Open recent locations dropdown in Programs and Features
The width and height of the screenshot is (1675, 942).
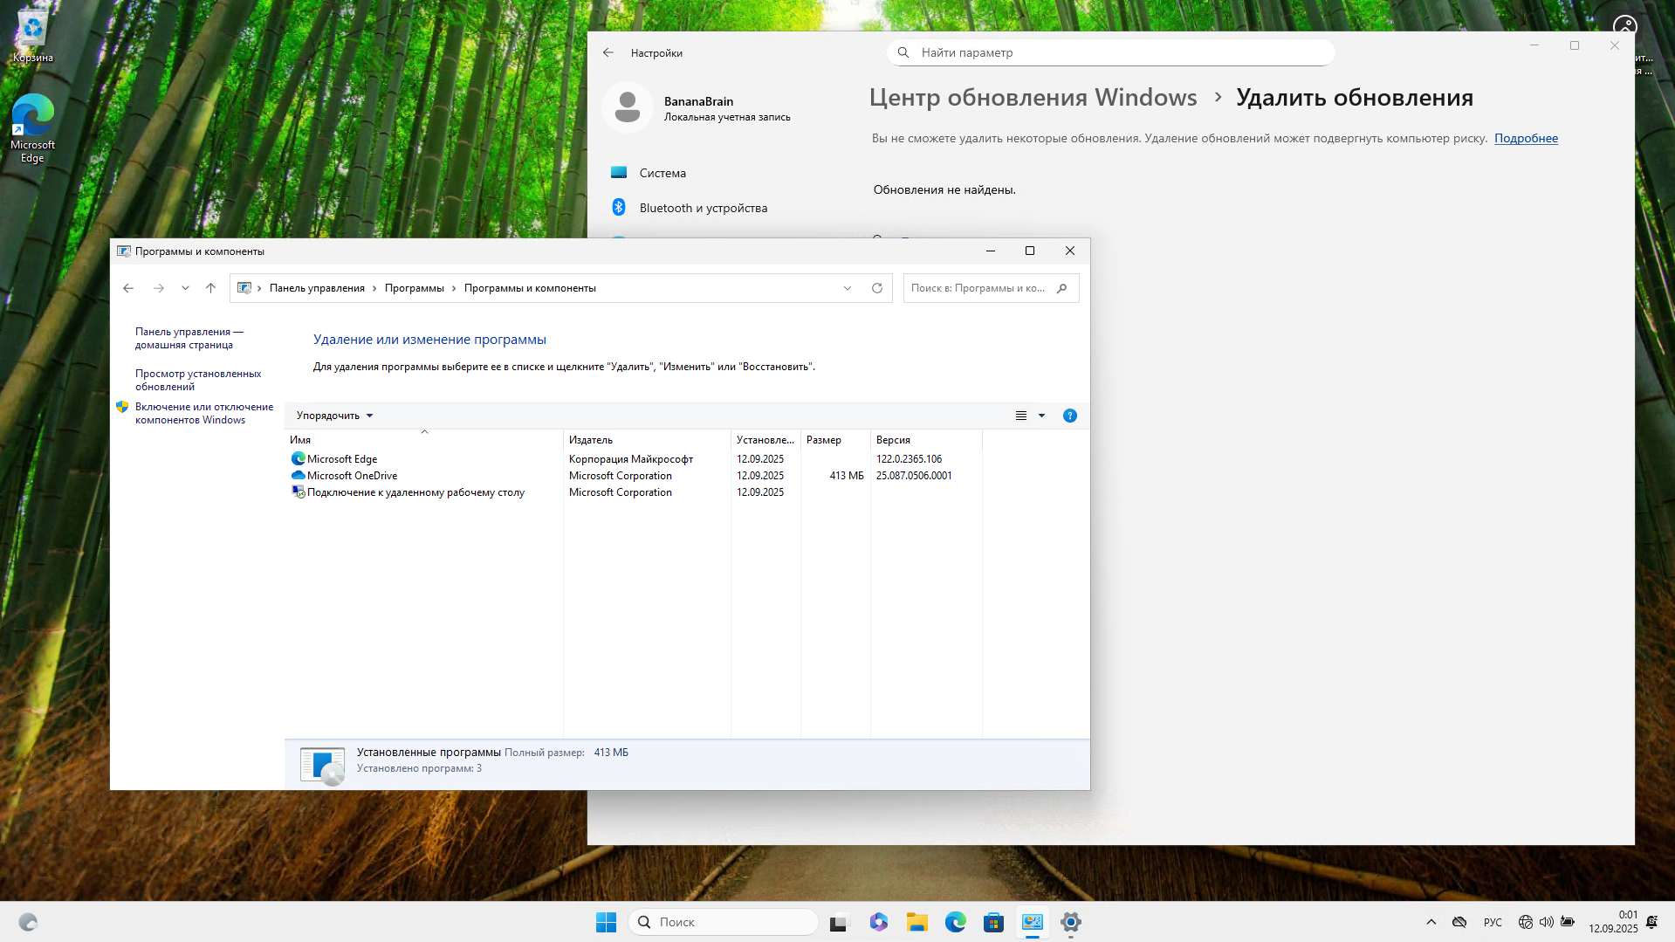tap(185, 288)
